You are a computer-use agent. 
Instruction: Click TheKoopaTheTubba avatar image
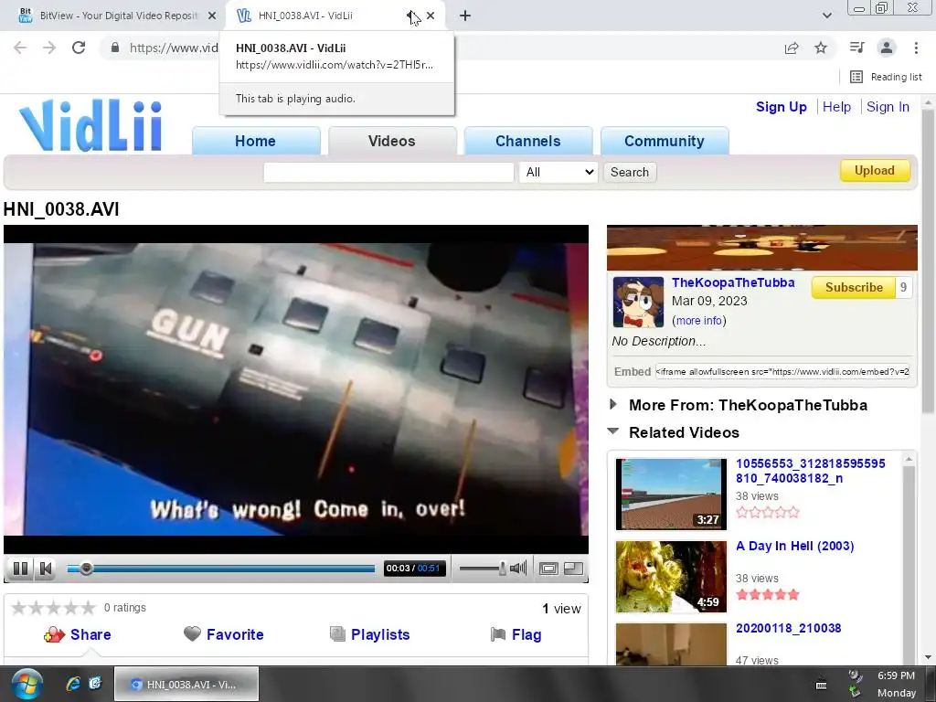coord(638,302)
